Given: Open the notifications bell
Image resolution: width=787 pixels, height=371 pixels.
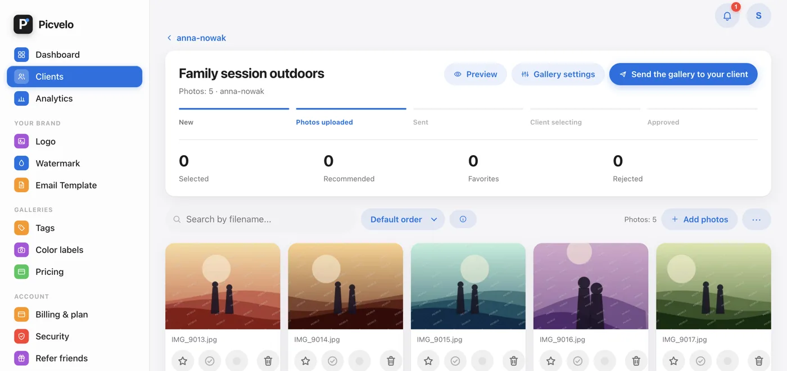Looking at the screenshot, I should [x=727, y=16].
